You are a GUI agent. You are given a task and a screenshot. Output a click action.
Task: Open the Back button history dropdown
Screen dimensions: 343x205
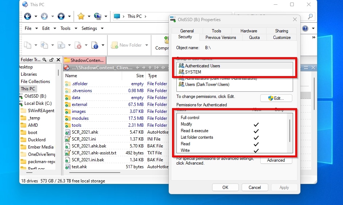36,16
